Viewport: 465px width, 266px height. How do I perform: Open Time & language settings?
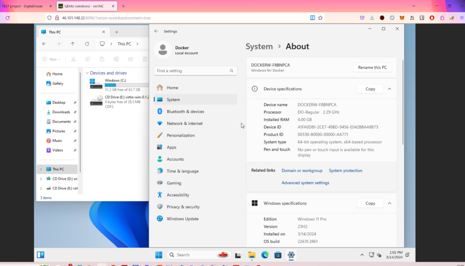195,171
